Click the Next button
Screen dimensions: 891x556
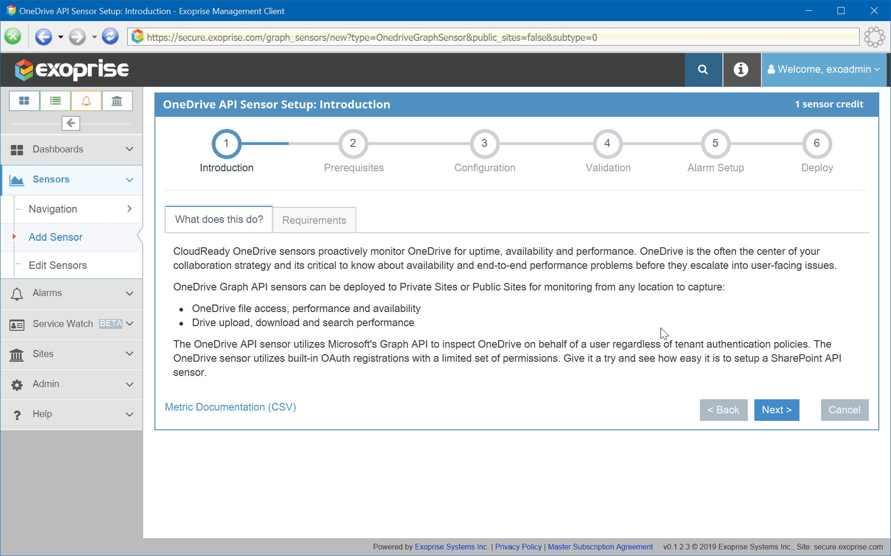(776, 410)
